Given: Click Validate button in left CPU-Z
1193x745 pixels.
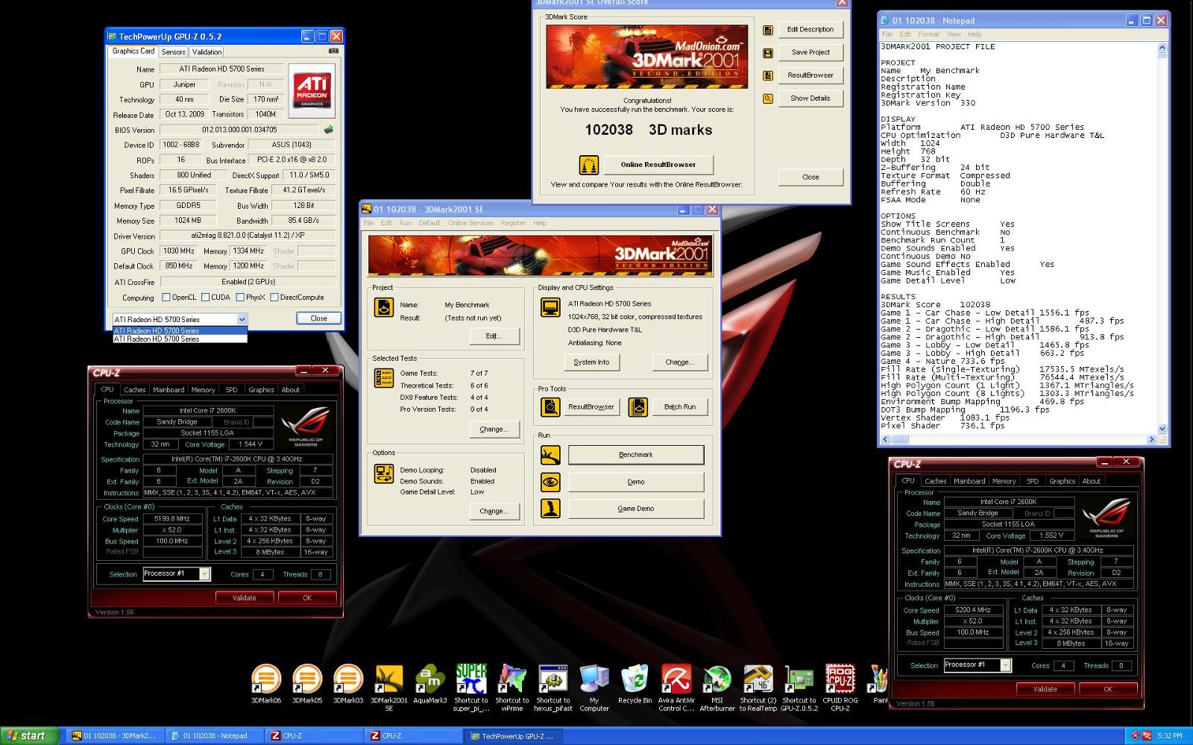Looking at the screenshot, I should [x=244, y=598].
